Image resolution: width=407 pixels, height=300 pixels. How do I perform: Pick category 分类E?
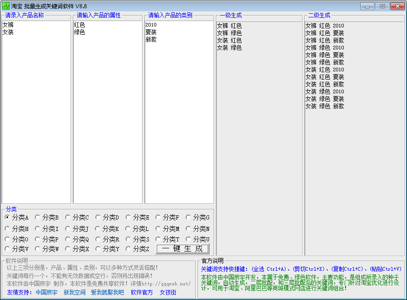(x=137, y=217)
